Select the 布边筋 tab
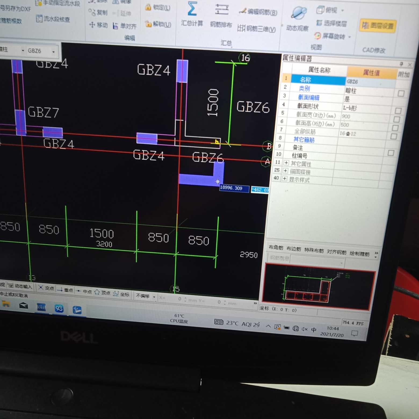The image size is (419, 419). coord(294,249)
